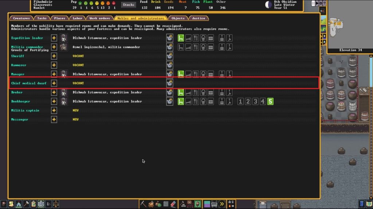
Task: Switch to the Creatures tab
Action: point(21,18)
